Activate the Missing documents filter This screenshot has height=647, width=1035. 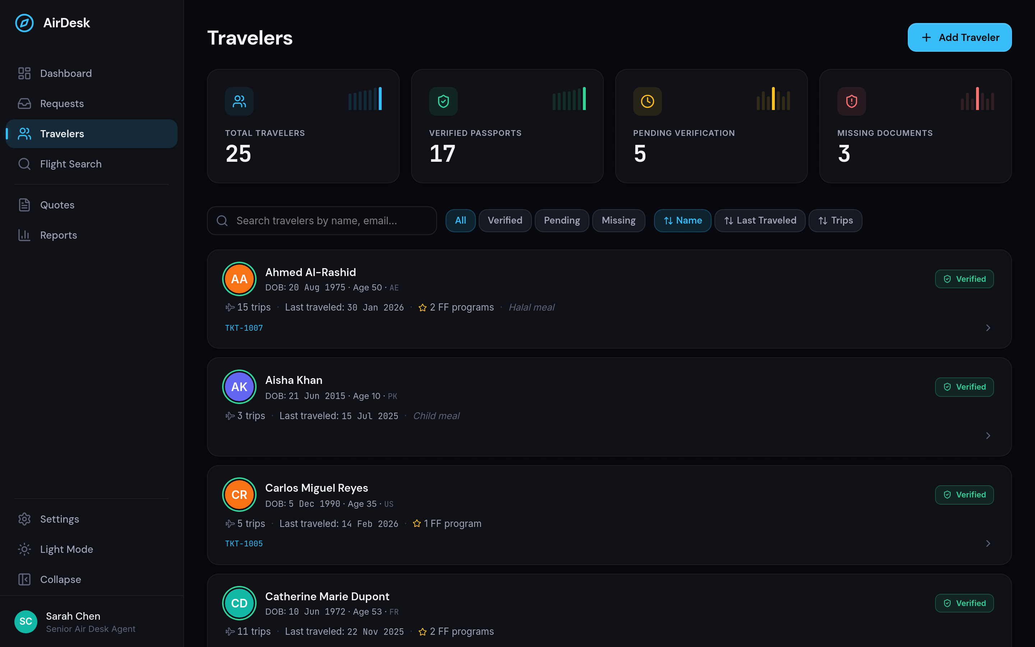tap(618, 220)
